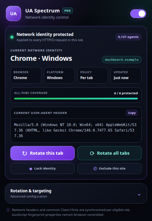
Task: Click the 6 / 6 protected text
Action: [126, 93]
